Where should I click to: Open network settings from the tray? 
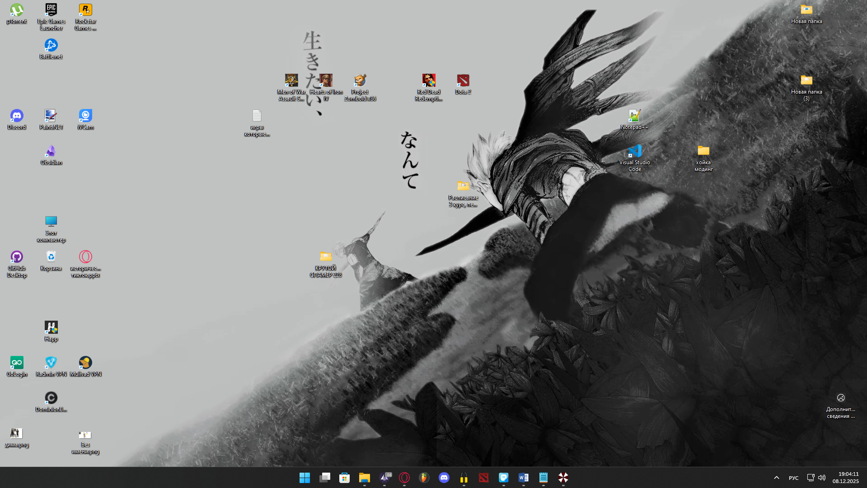coord(811,478)
